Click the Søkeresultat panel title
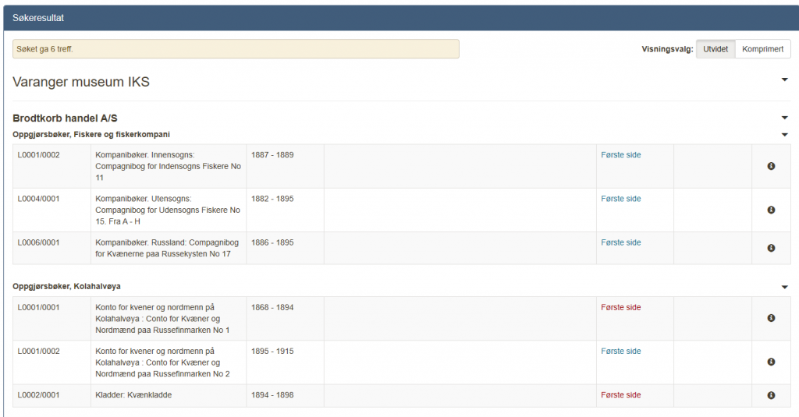This screenshot has height=417, width=799. [38, 18]
